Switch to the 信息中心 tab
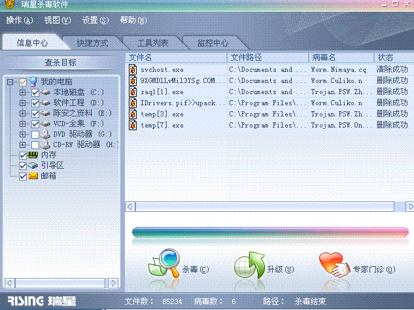414x310 pixels. click(x=33, y=43)
